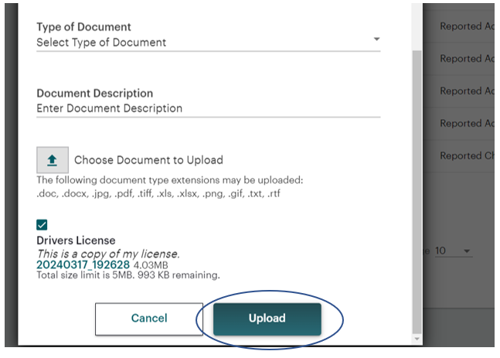Image resolution: width=500 pixels, height=358 pixels.
Task: Click the Choose Document to Upload label
Action: pyautogui.click(x=148, y=160)
